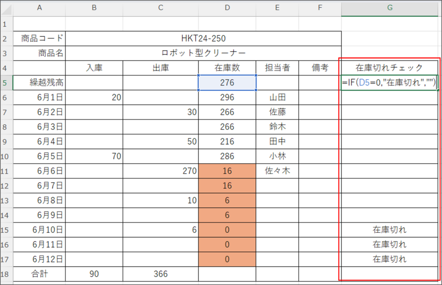Screen dimensions: 442x285
Task: Click the 備考 header cell
Action: coord(320,68)
